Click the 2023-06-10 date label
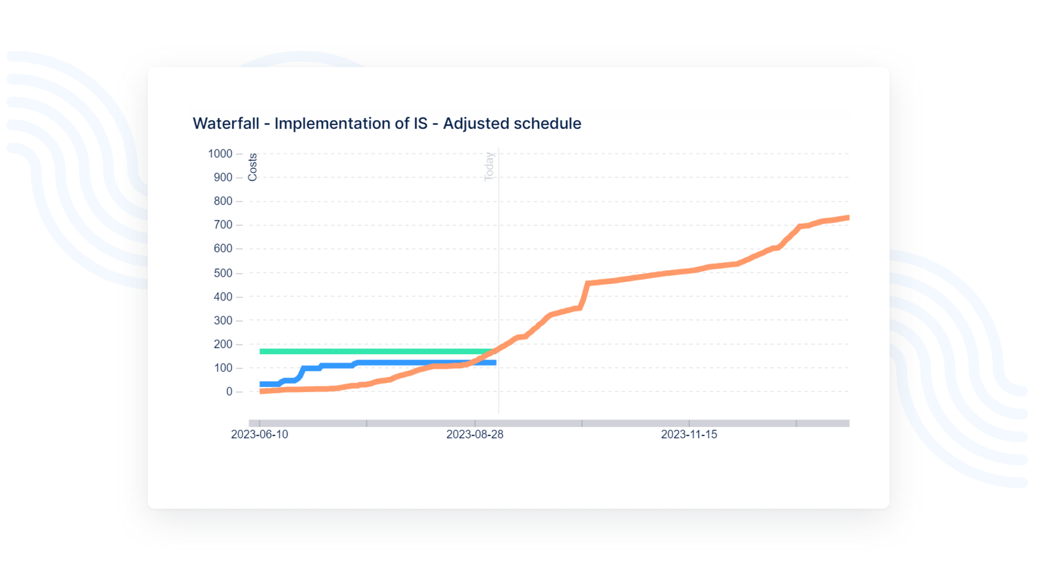The image size is (1037, 581). [259, 435]
